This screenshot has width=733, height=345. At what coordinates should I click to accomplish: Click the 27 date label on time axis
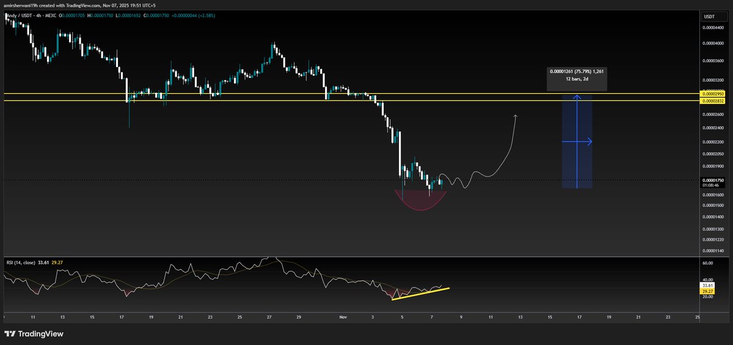click(269, 318)
